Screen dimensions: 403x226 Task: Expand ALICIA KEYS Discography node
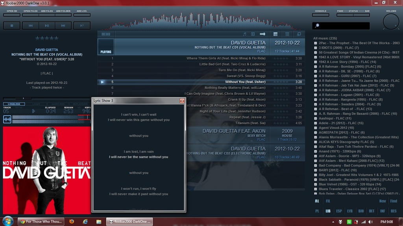click(315, 142)
